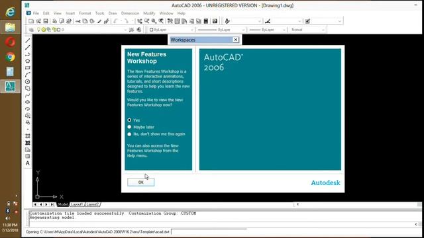Image resolution: width=424 pixels, height=238 pixels.
Task: Click the Layer Previous icon
Action: (x=139, y=30)
